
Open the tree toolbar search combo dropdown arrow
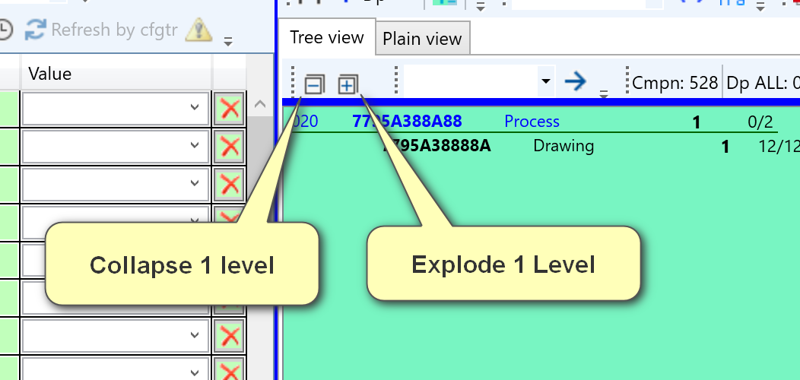[x=545, y=81]
